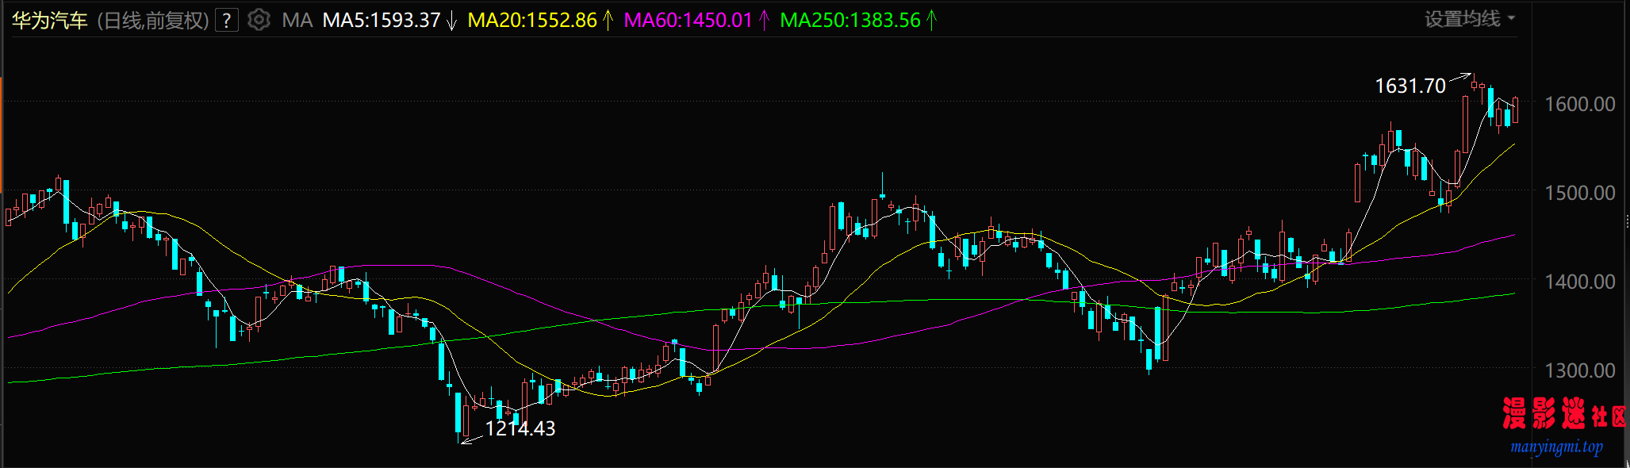1630x468 pixels.
Task: Select the MA indicator label
Action: (297, 20)
